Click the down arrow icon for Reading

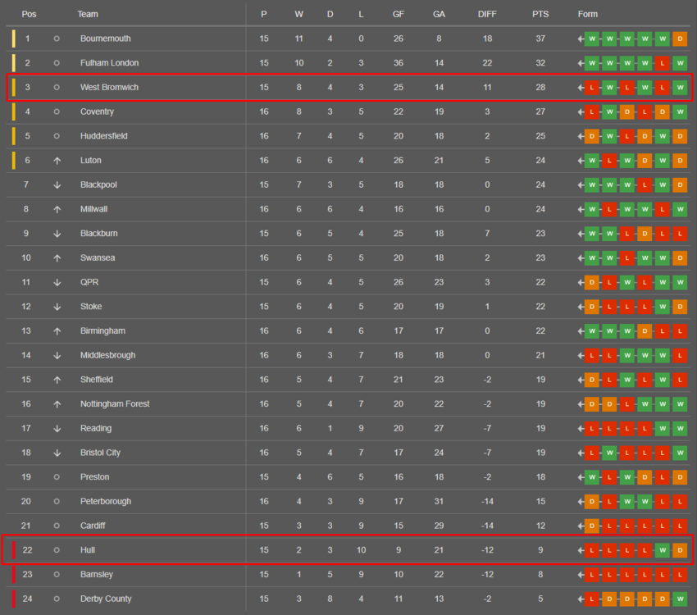tap(57, 428)
